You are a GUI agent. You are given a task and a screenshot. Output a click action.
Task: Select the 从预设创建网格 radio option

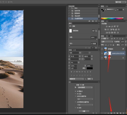[x=75, y=96]
